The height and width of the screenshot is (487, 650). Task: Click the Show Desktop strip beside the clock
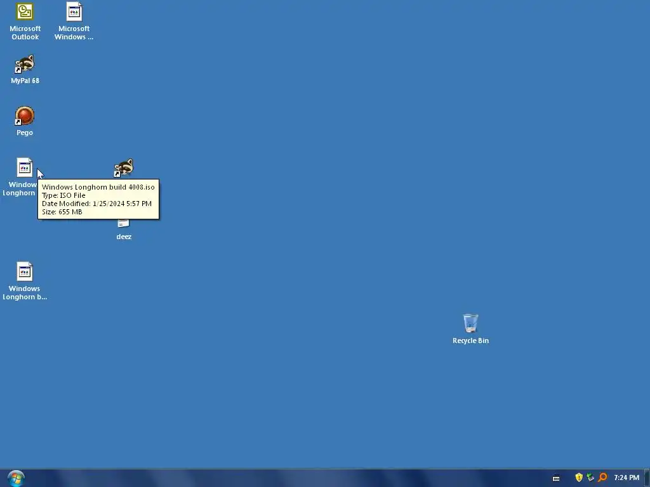[647, 478]
